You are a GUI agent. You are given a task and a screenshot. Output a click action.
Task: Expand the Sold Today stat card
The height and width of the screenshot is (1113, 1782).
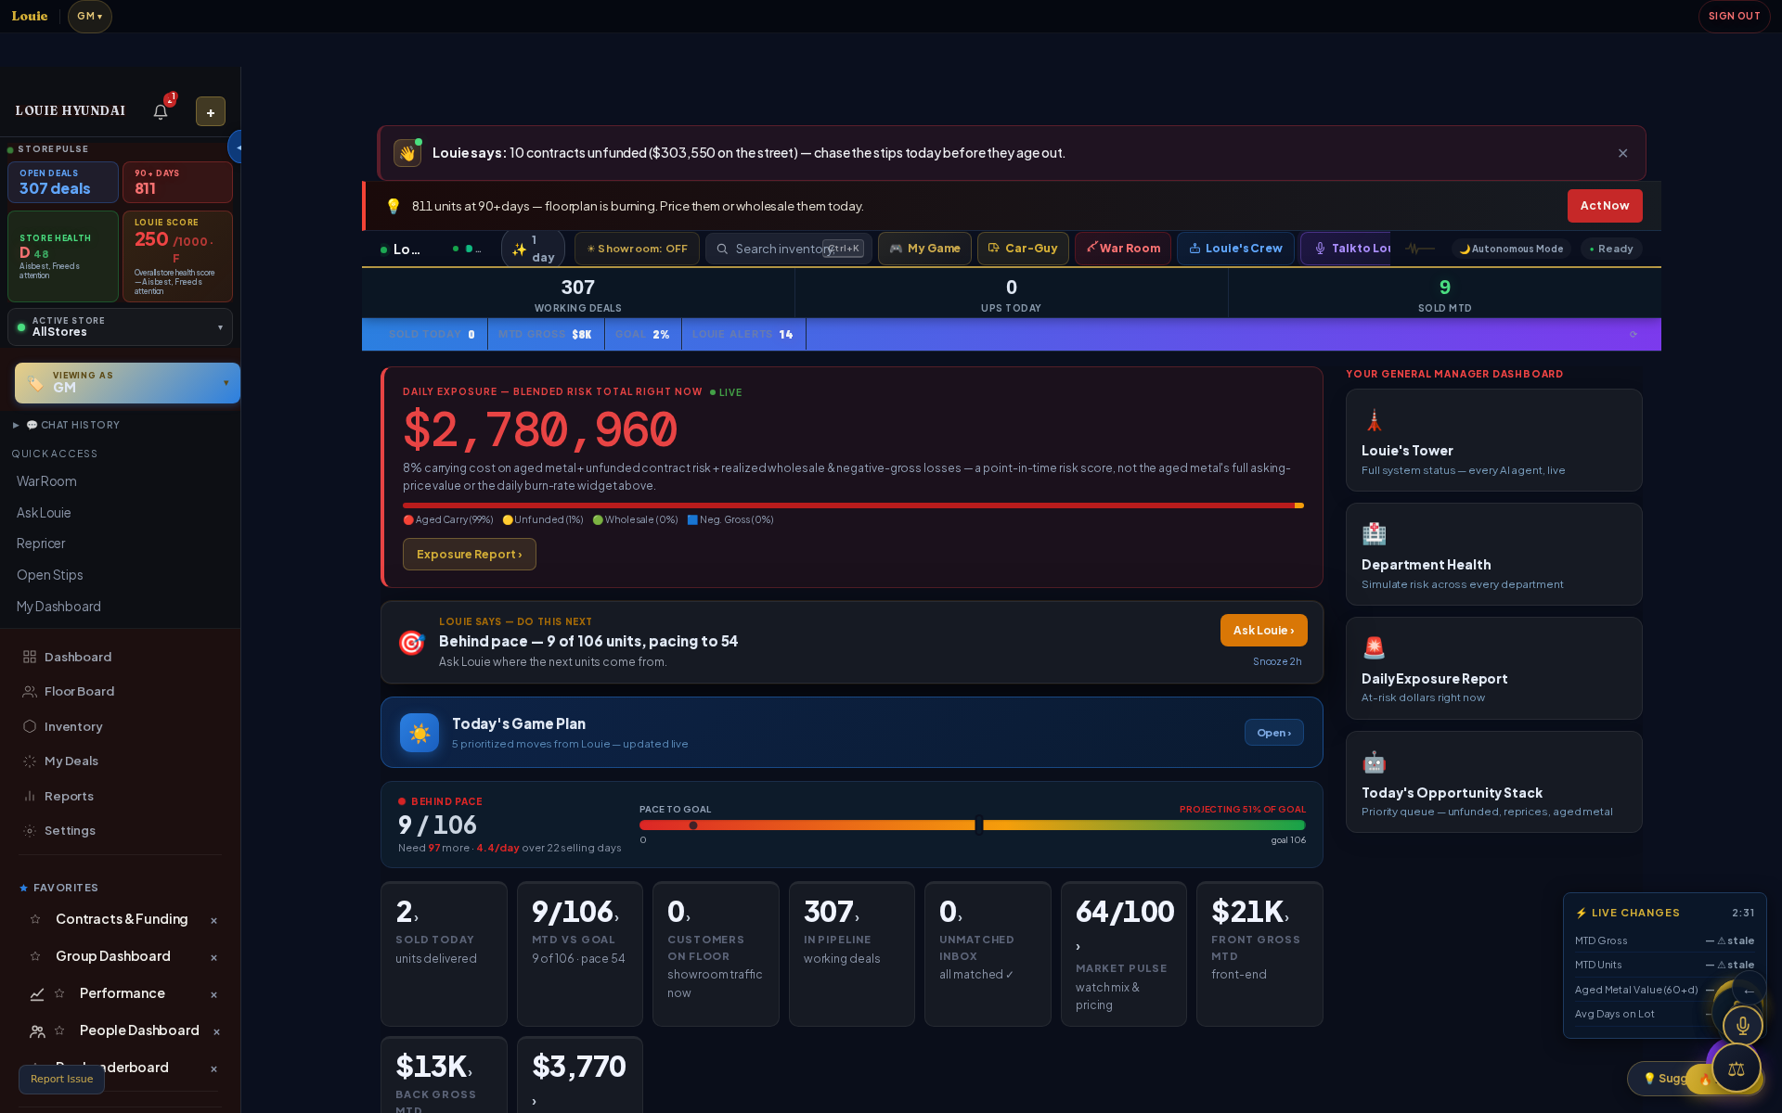[x=444, y=953]
